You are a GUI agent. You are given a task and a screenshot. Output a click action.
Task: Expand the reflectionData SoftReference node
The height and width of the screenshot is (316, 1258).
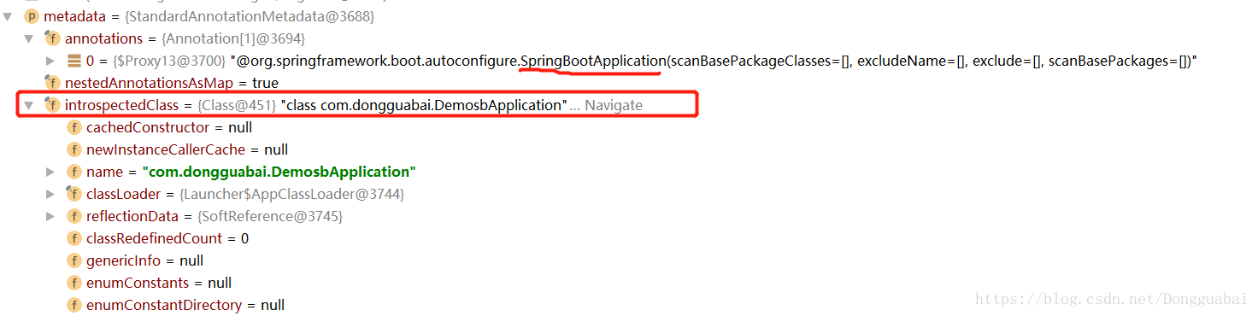point(51,216)
